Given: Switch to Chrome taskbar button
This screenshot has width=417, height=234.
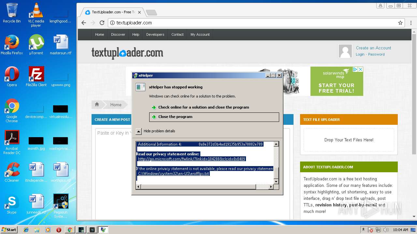Looking at the screenshot, I should pos(70,230).
